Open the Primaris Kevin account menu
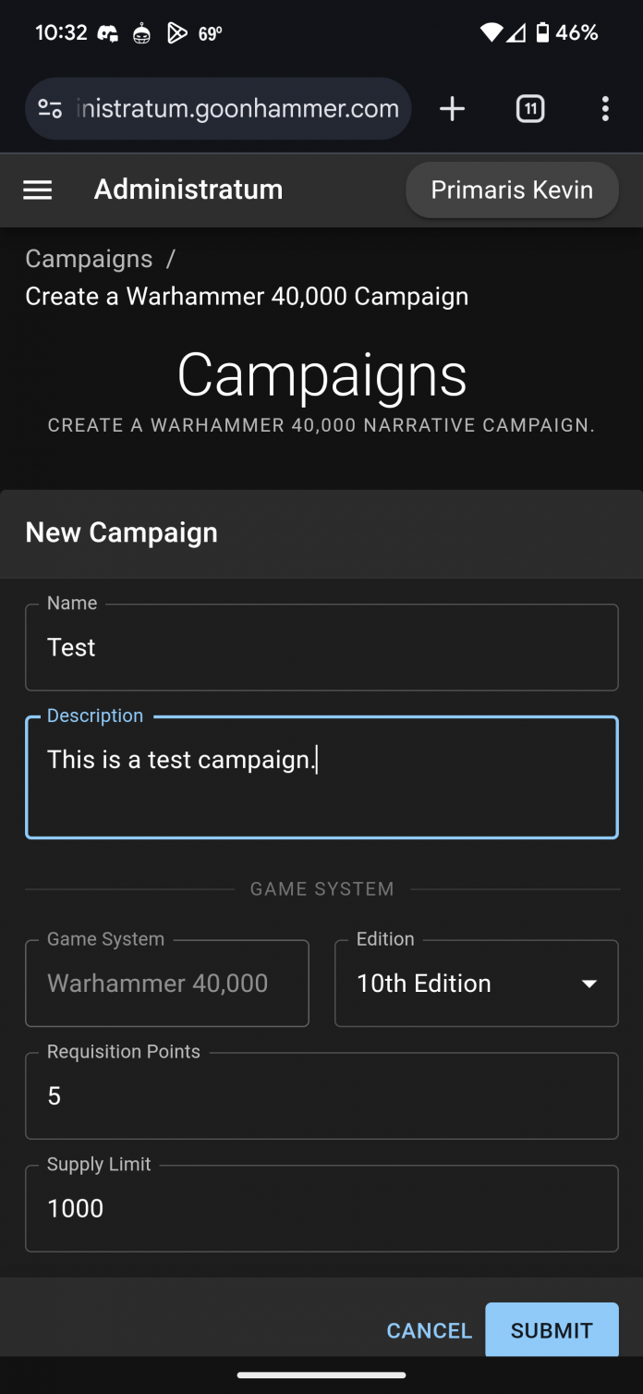Image resolution: width=643 pixels, height=1394 pixels. (x=512, y=190)
